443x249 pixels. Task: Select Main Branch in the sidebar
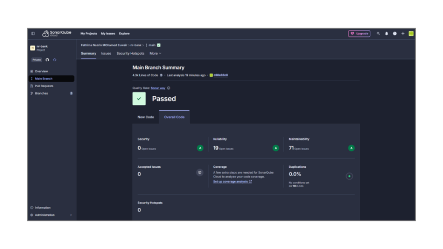pyautogui.click(x=52, y=79)
